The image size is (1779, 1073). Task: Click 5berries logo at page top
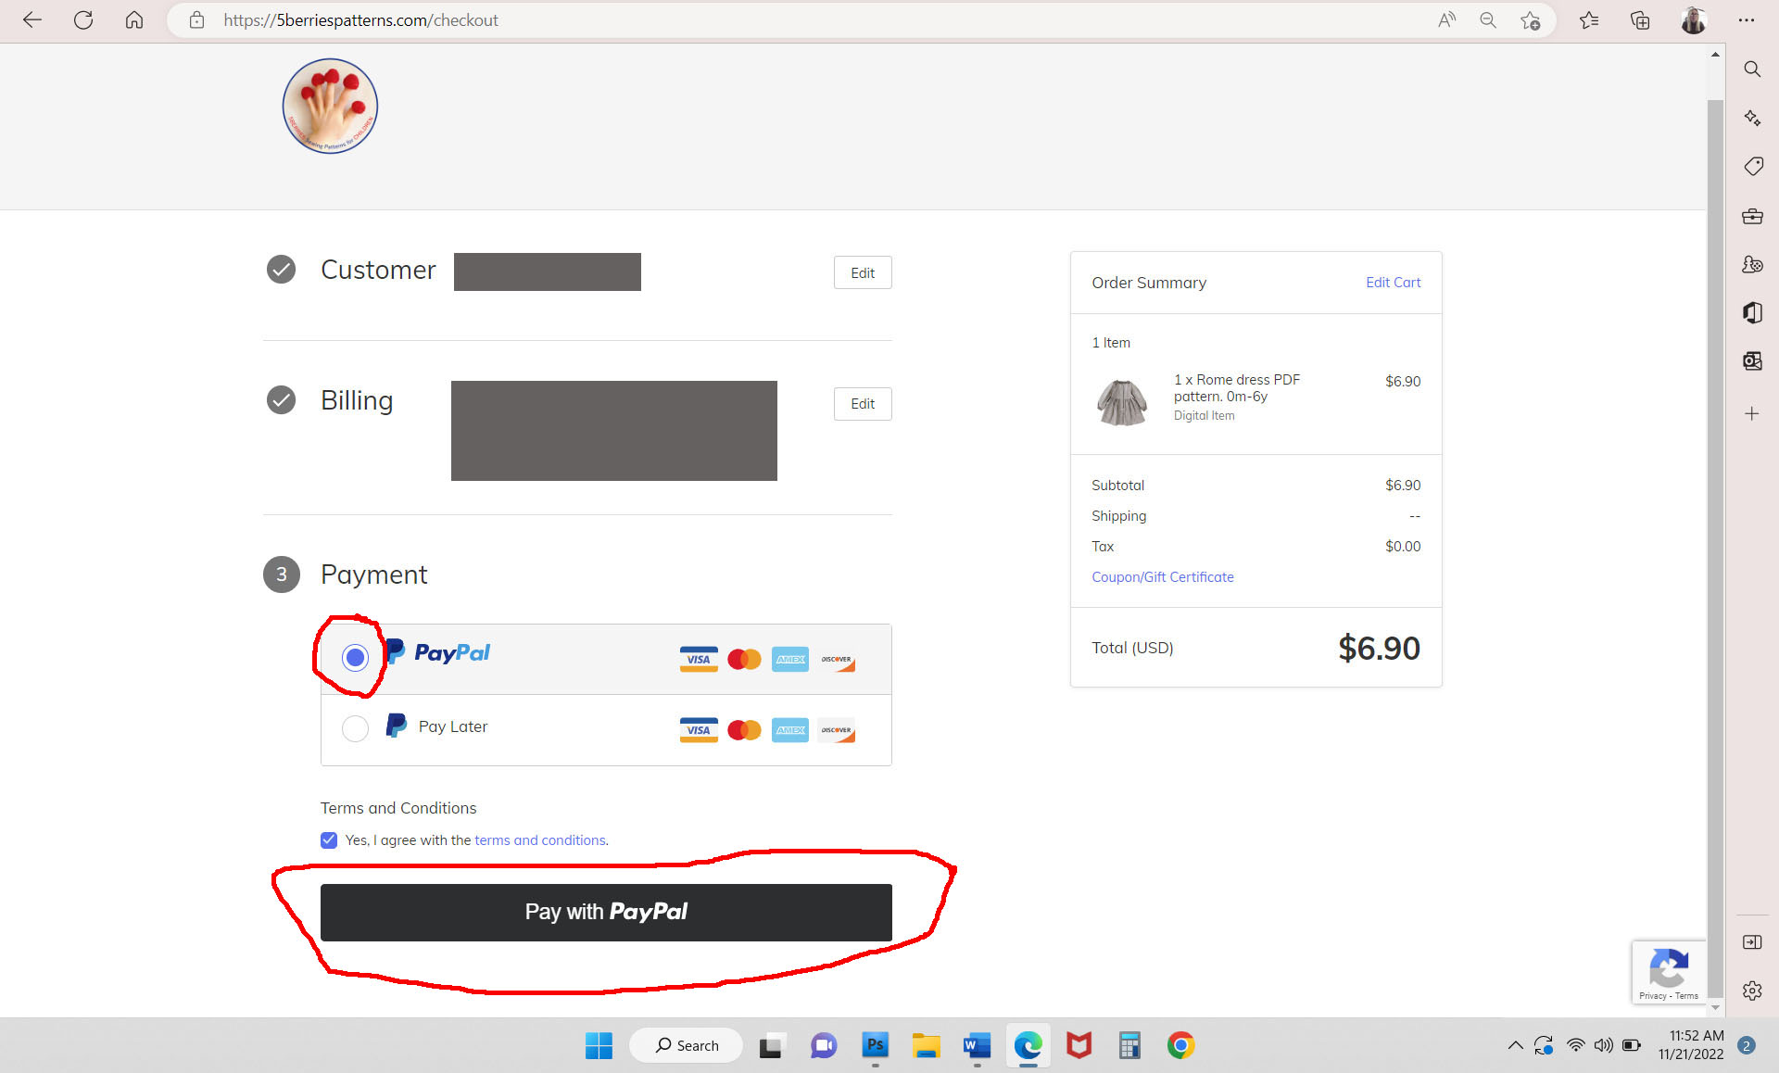point(330,107)
